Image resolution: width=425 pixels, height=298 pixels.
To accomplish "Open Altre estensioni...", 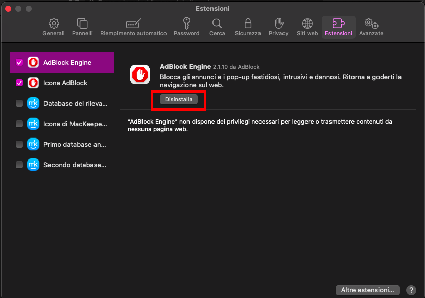I will (367, 290).
